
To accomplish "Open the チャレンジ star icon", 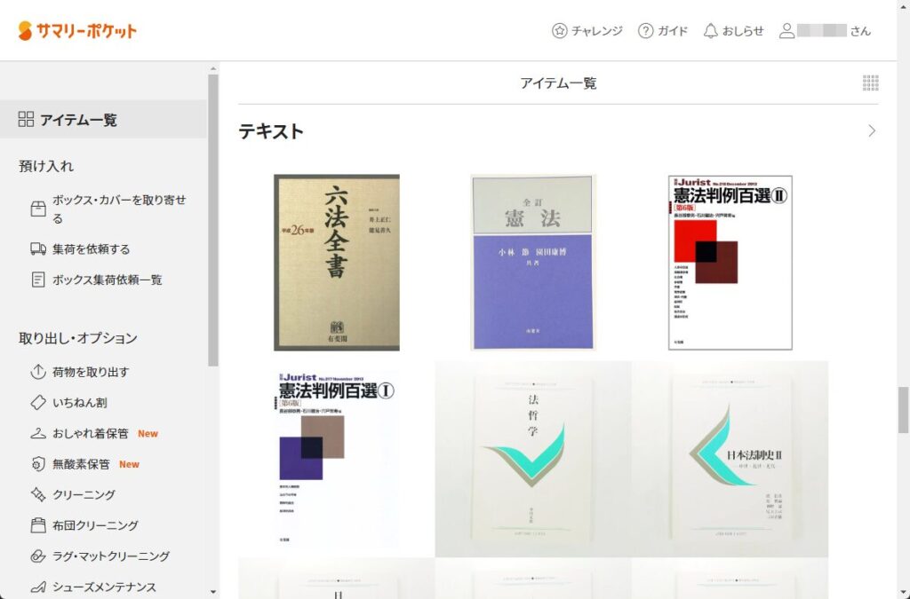I will (560, 31).
